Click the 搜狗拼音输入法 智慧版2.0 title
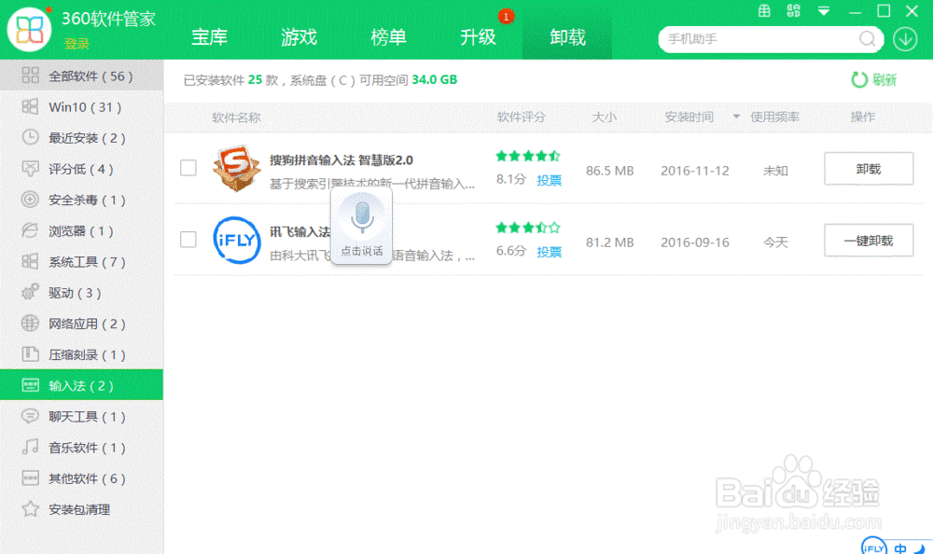The image size is (933, 554). tap(341, 160)
